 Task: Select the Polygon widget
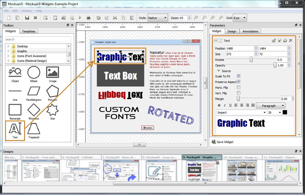coord(53,93)
